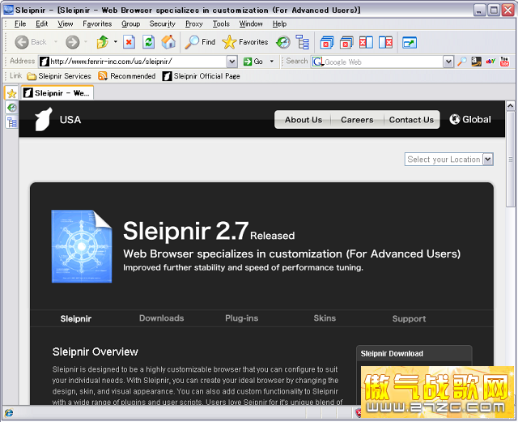518x422 pixels.
Task: Open the History clock icon
Action: tap(283, 42)
